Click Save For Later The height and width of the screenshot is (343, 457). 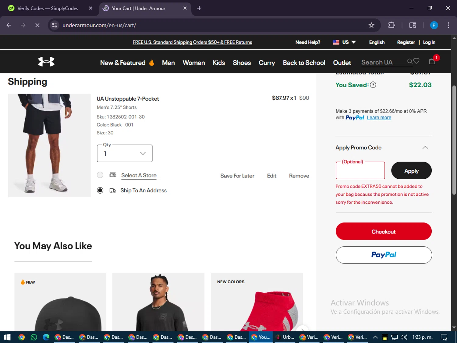click(237, 176)
